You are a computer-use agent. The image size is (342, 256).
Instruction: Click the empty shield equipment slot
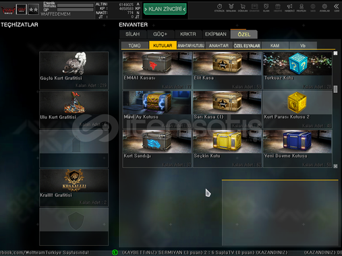pos(74,226)
